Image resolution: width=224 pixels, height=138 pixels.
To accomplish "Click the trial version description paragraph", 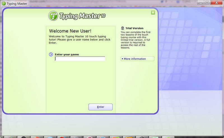I will tap(136, 40).
